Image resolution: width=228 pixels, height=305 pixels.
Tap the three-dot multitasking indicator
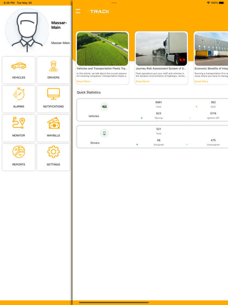[114, 3]
